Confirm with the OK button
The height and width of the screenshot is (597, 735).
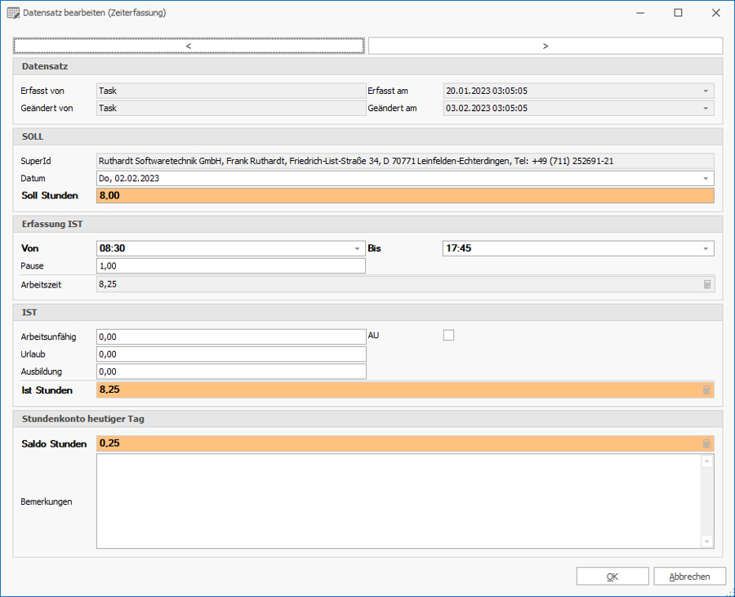pos(612,577)
